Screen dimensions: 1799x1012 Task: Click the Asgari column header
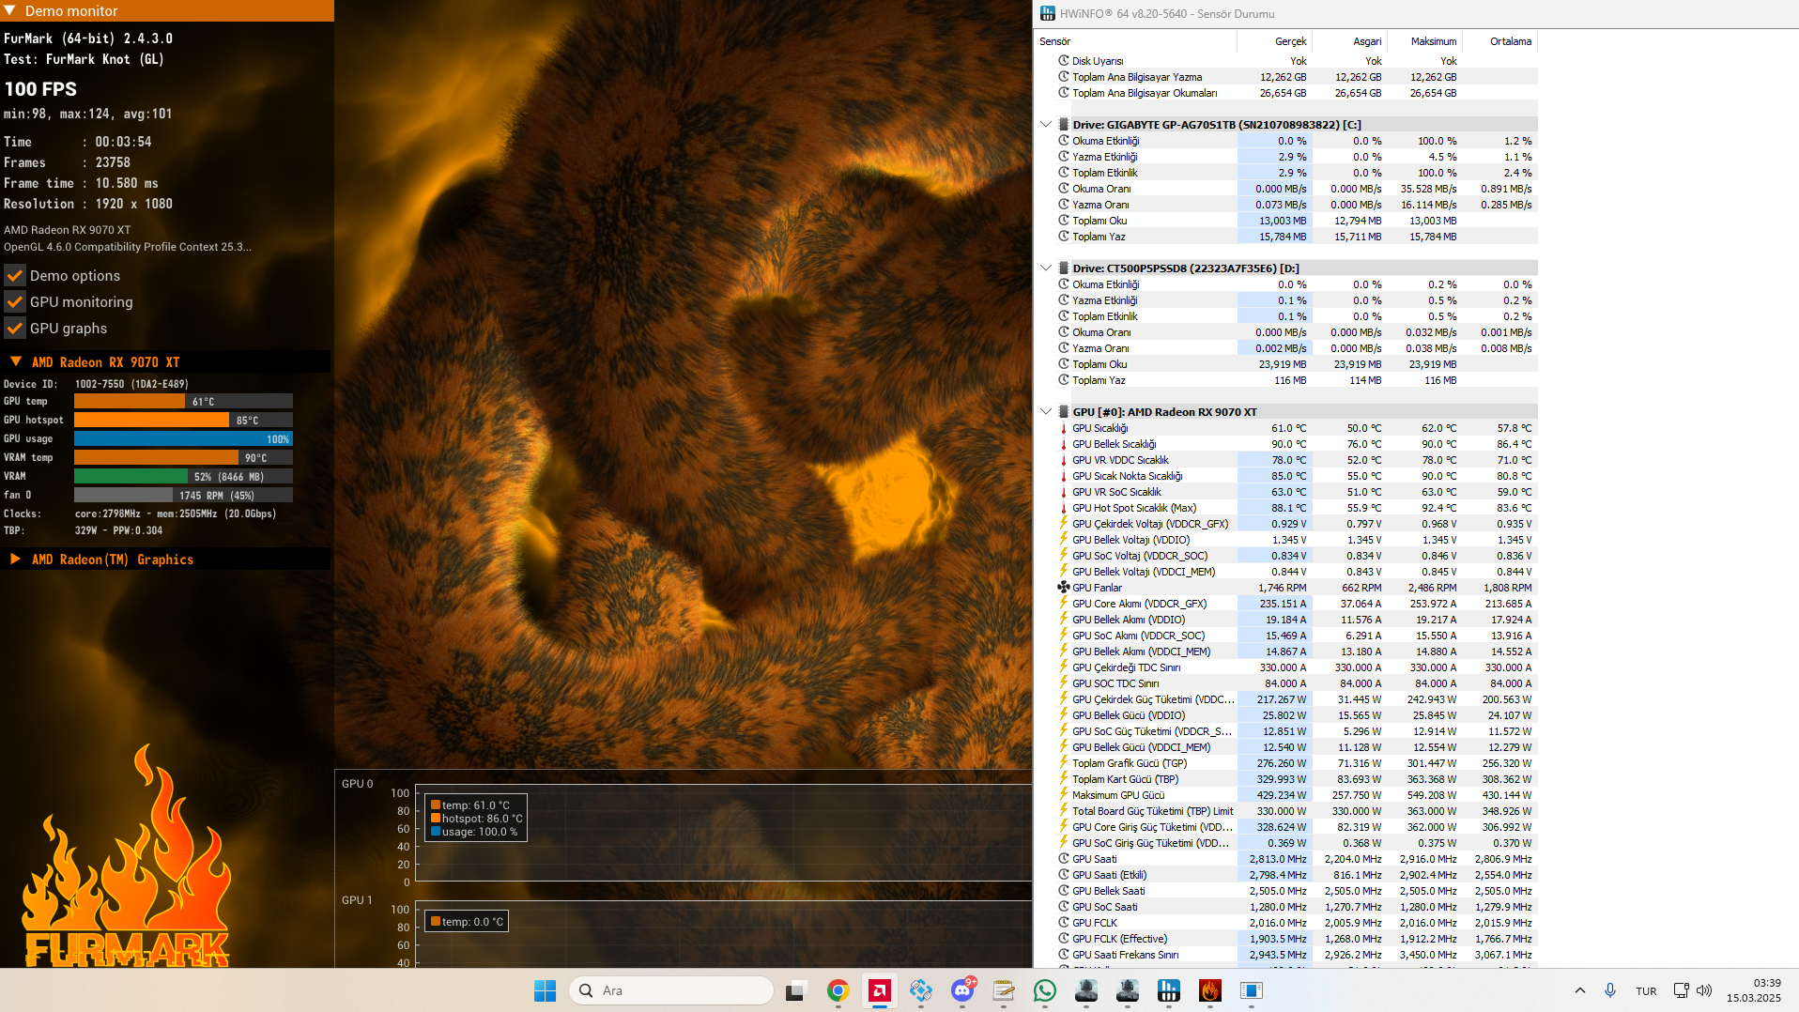click(x=1349, y=41)
